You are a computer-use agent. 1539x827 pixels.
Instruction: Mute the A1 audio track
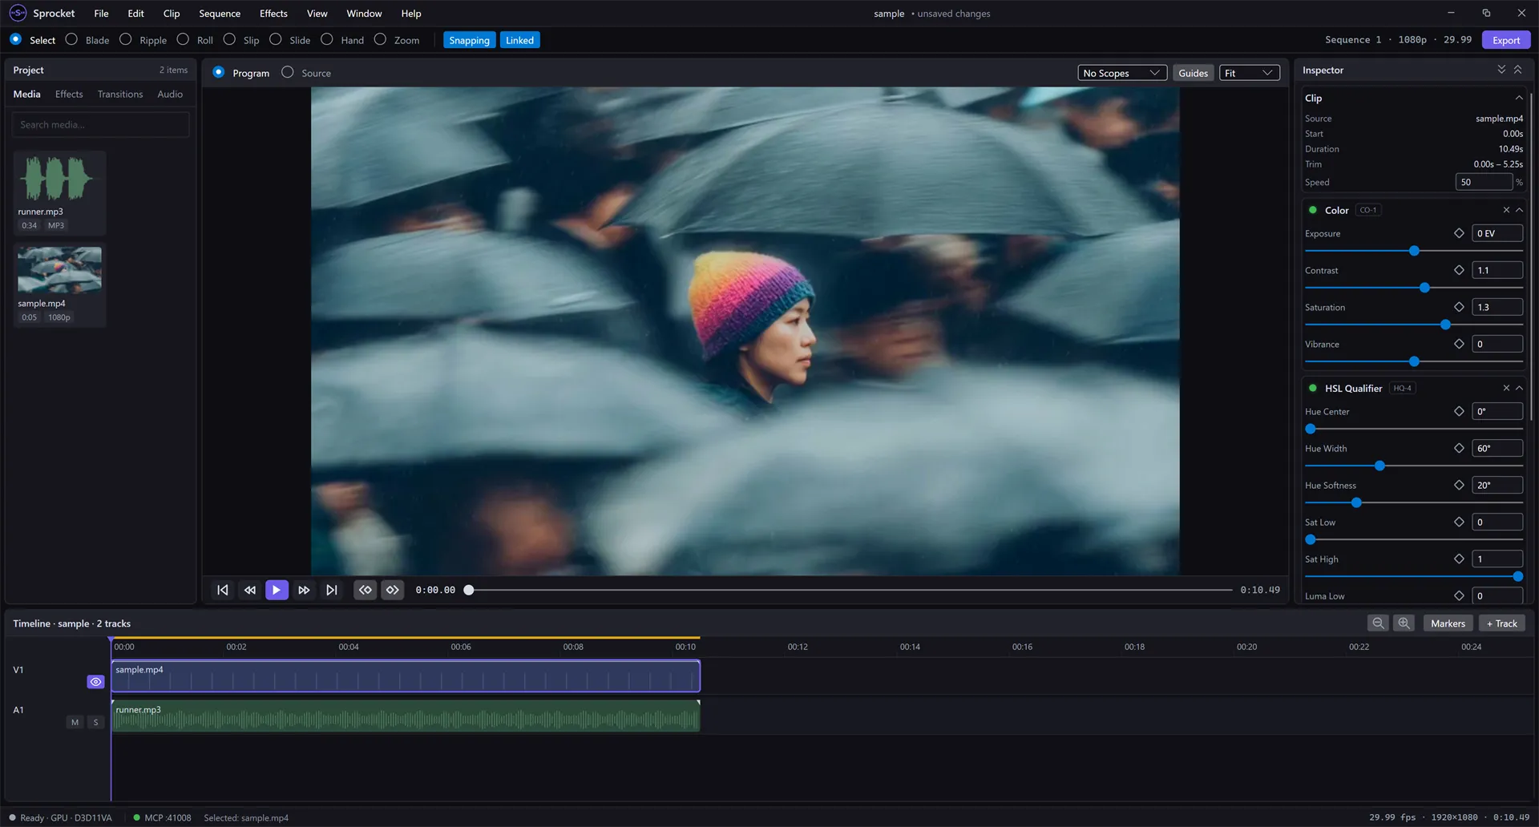coord(75,722)
